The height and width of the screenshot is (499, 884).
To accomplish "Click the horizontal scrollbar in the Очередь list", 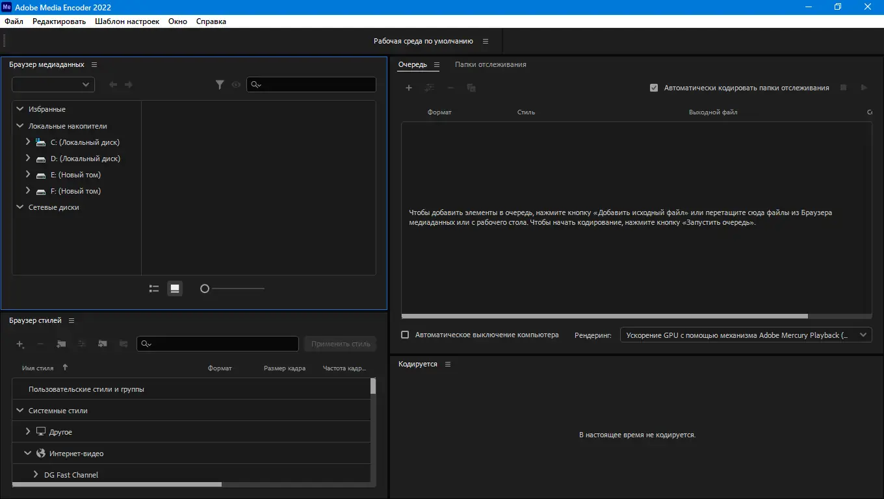I will (x=604, y=316).
